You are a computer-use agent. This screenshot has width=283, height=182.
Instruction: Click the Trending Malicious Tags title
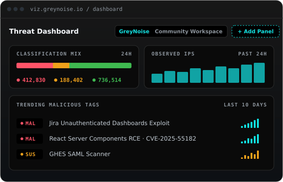[x=58, y=105]
